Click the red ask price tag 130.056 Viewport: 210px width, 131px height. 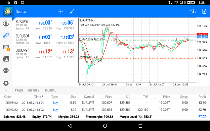point(202,35)
